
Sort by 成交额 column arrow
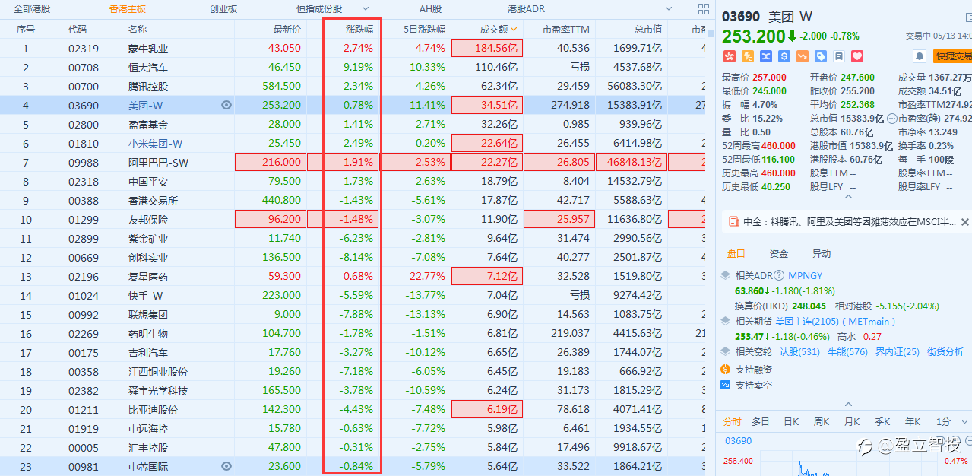(514, 29)
